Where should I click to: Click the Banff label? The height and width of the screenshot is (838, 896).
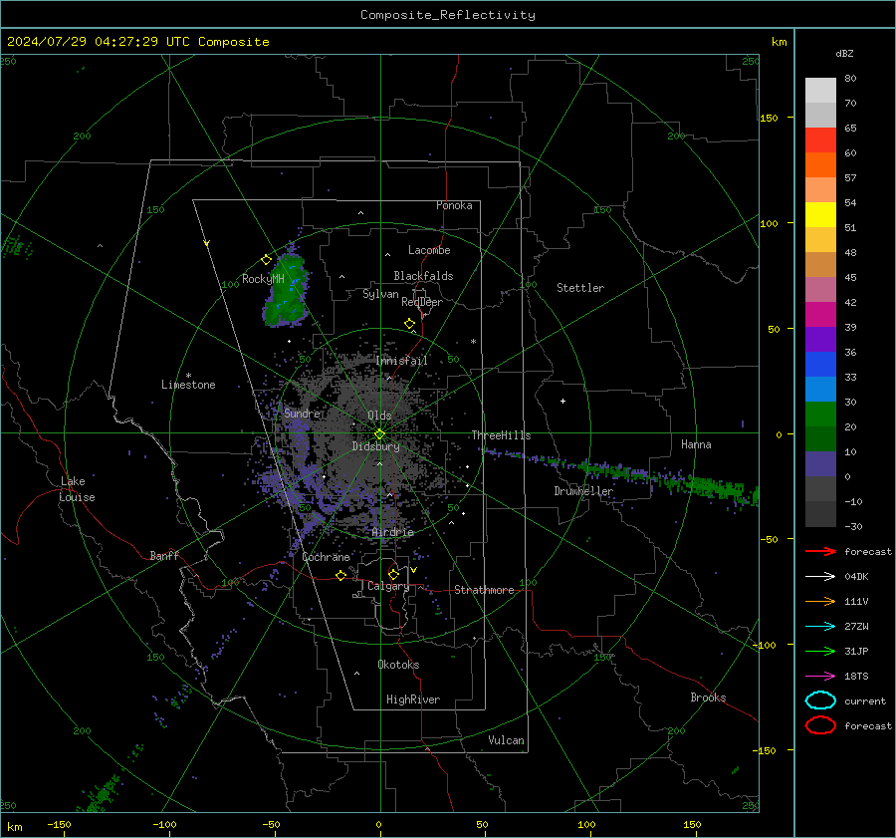(164, 556)
